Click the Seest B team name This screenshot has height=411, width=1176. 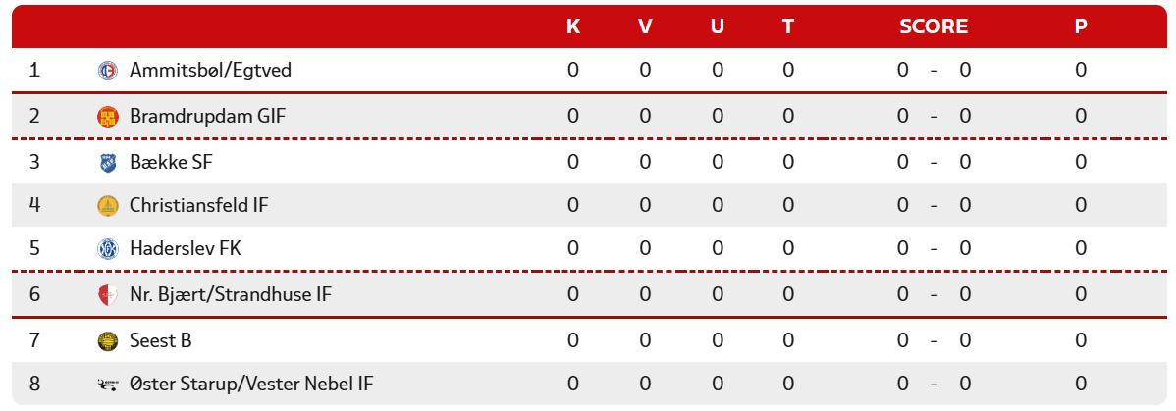tap(161, 340)
